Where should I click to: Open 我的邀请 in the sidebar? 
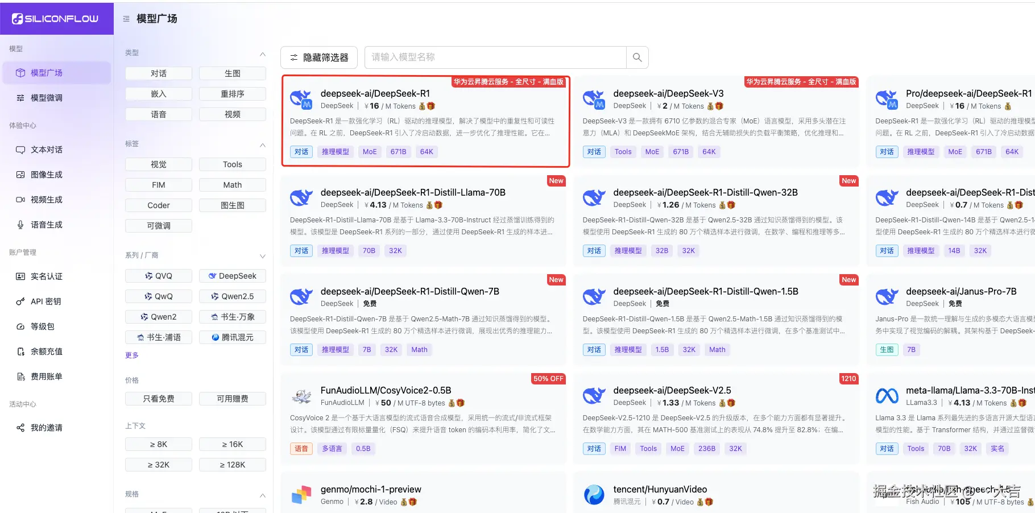click(x=56, y=428)
